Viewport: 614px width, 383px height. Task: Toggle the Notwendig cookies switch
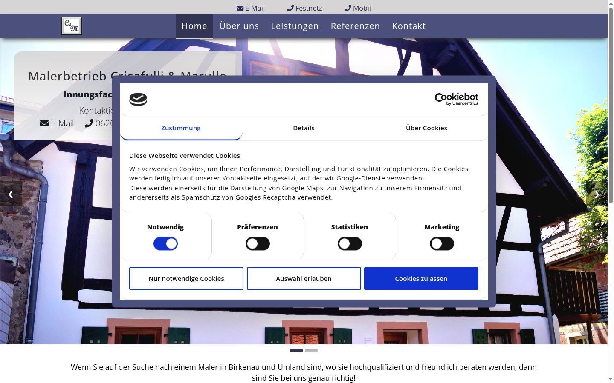pos(165,244)
